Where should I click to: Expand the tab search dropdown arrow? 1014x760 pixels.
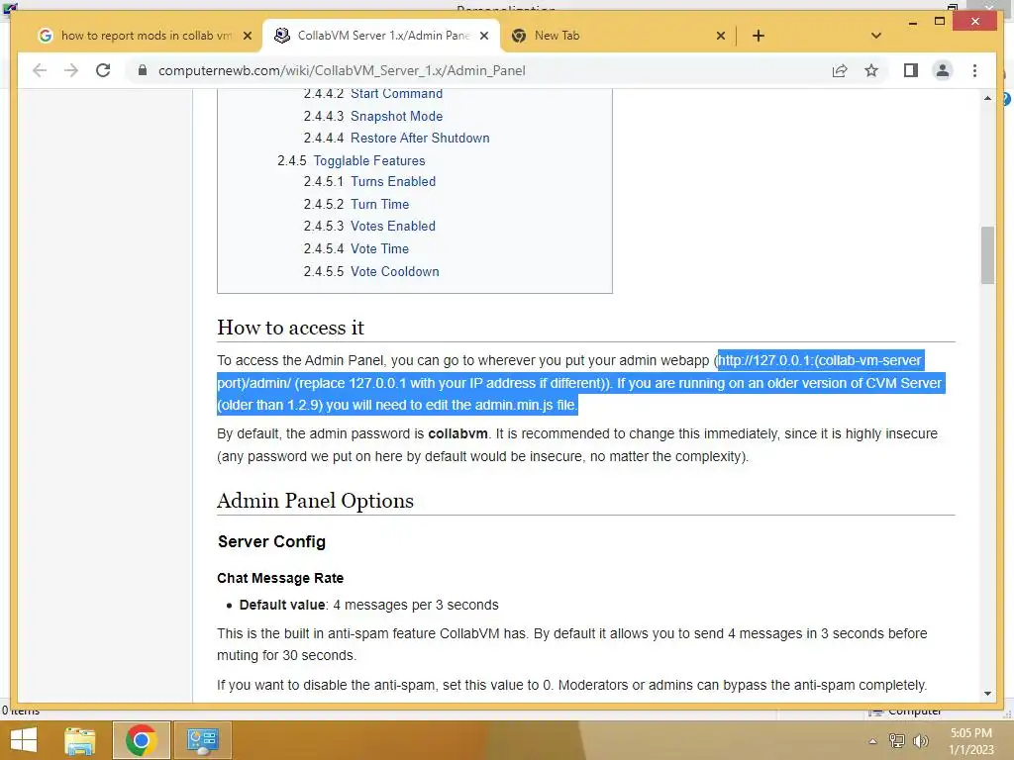[876, 36]
